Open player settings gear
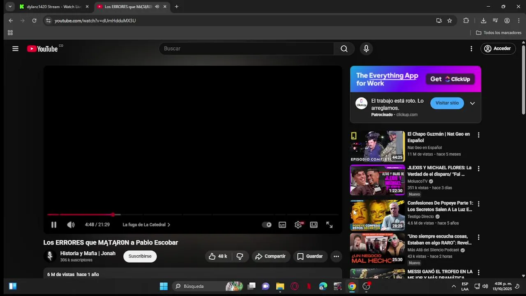This screenshot has height=296, width=526. [298, 224]
